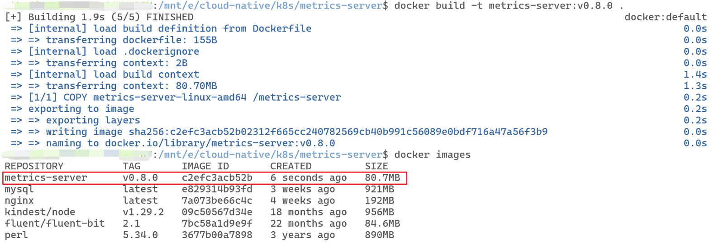This screenshot has width=724, height=243.
Task: Click the 80.7MB size value
Action: click(x=382, y=178)
